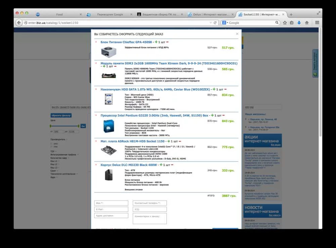Focus the Адрес доставки field
Image resolution: width=336 pixels, height=248 pixels.
(111, 215)
